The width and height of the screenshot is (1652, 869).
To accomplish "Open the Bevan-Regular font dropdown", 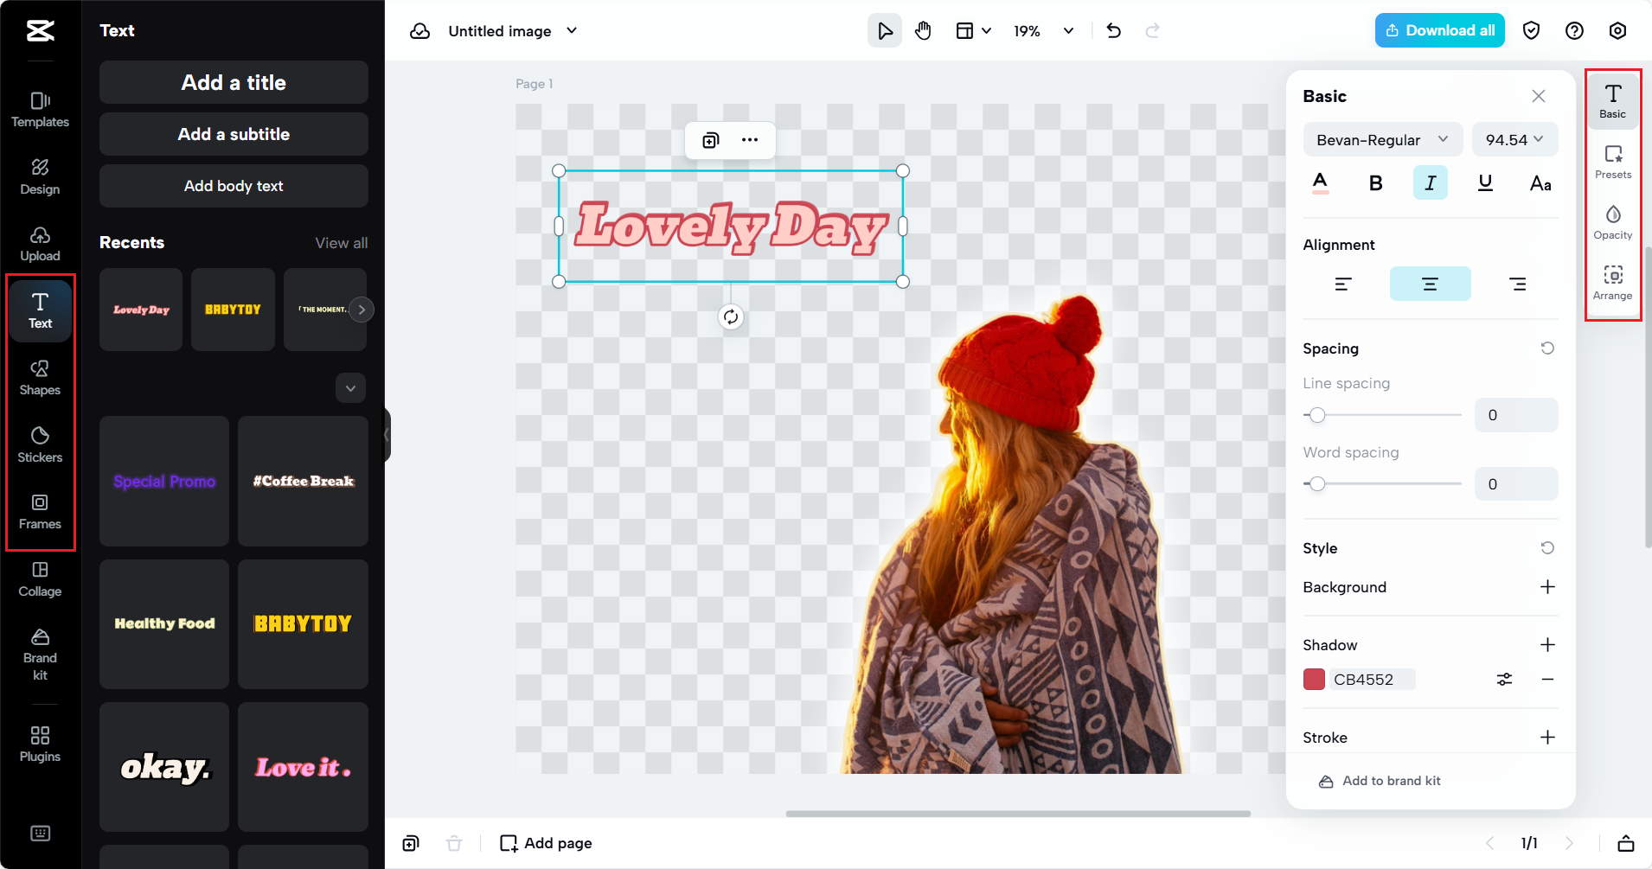I will [1381, 139].
